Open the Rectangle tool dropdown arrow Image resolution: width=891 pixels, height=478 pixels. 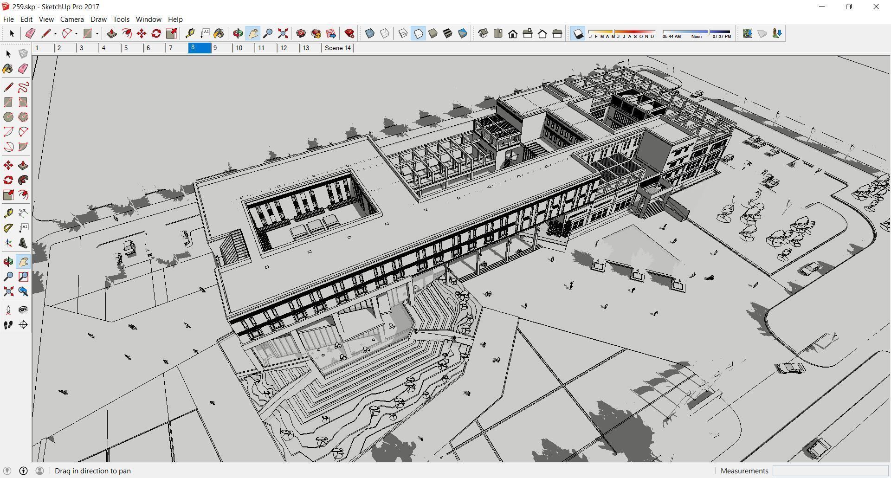click(97, 33)
